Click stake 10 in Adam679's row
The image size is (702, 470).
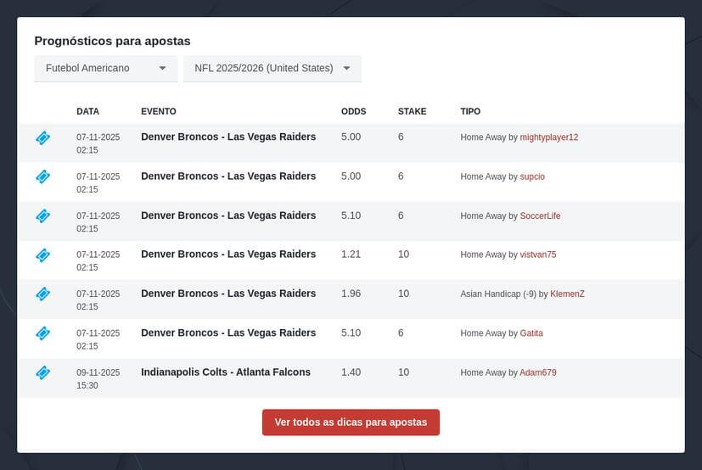click(x=403, y=372)
